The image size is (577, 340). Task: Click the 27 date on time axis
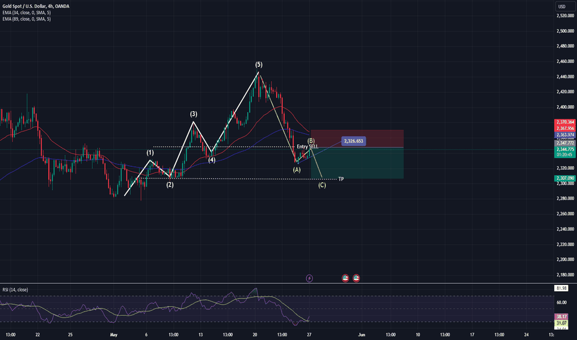click(309, 335)
